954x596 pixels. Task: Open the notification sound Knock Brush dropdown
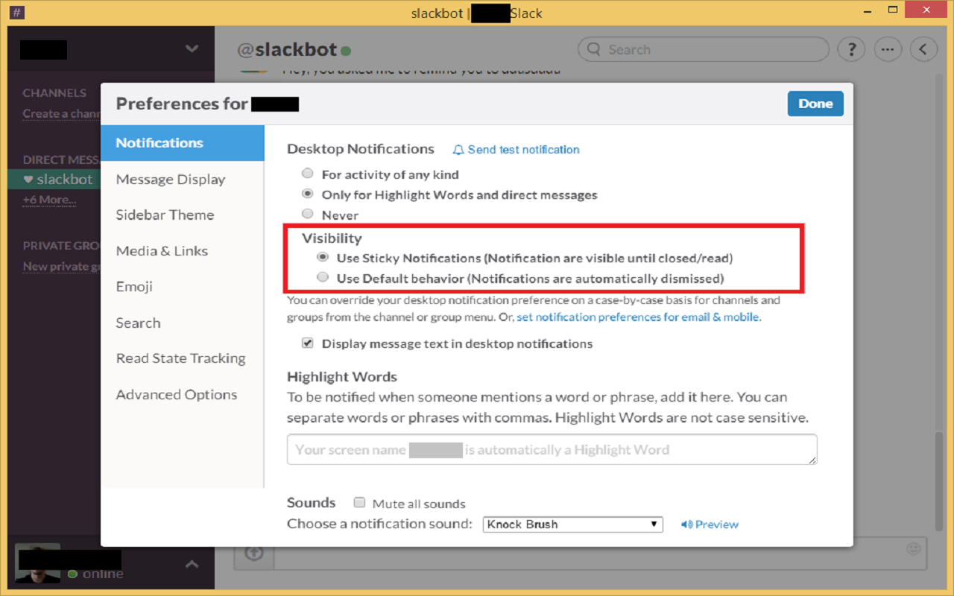pos(572,524)
